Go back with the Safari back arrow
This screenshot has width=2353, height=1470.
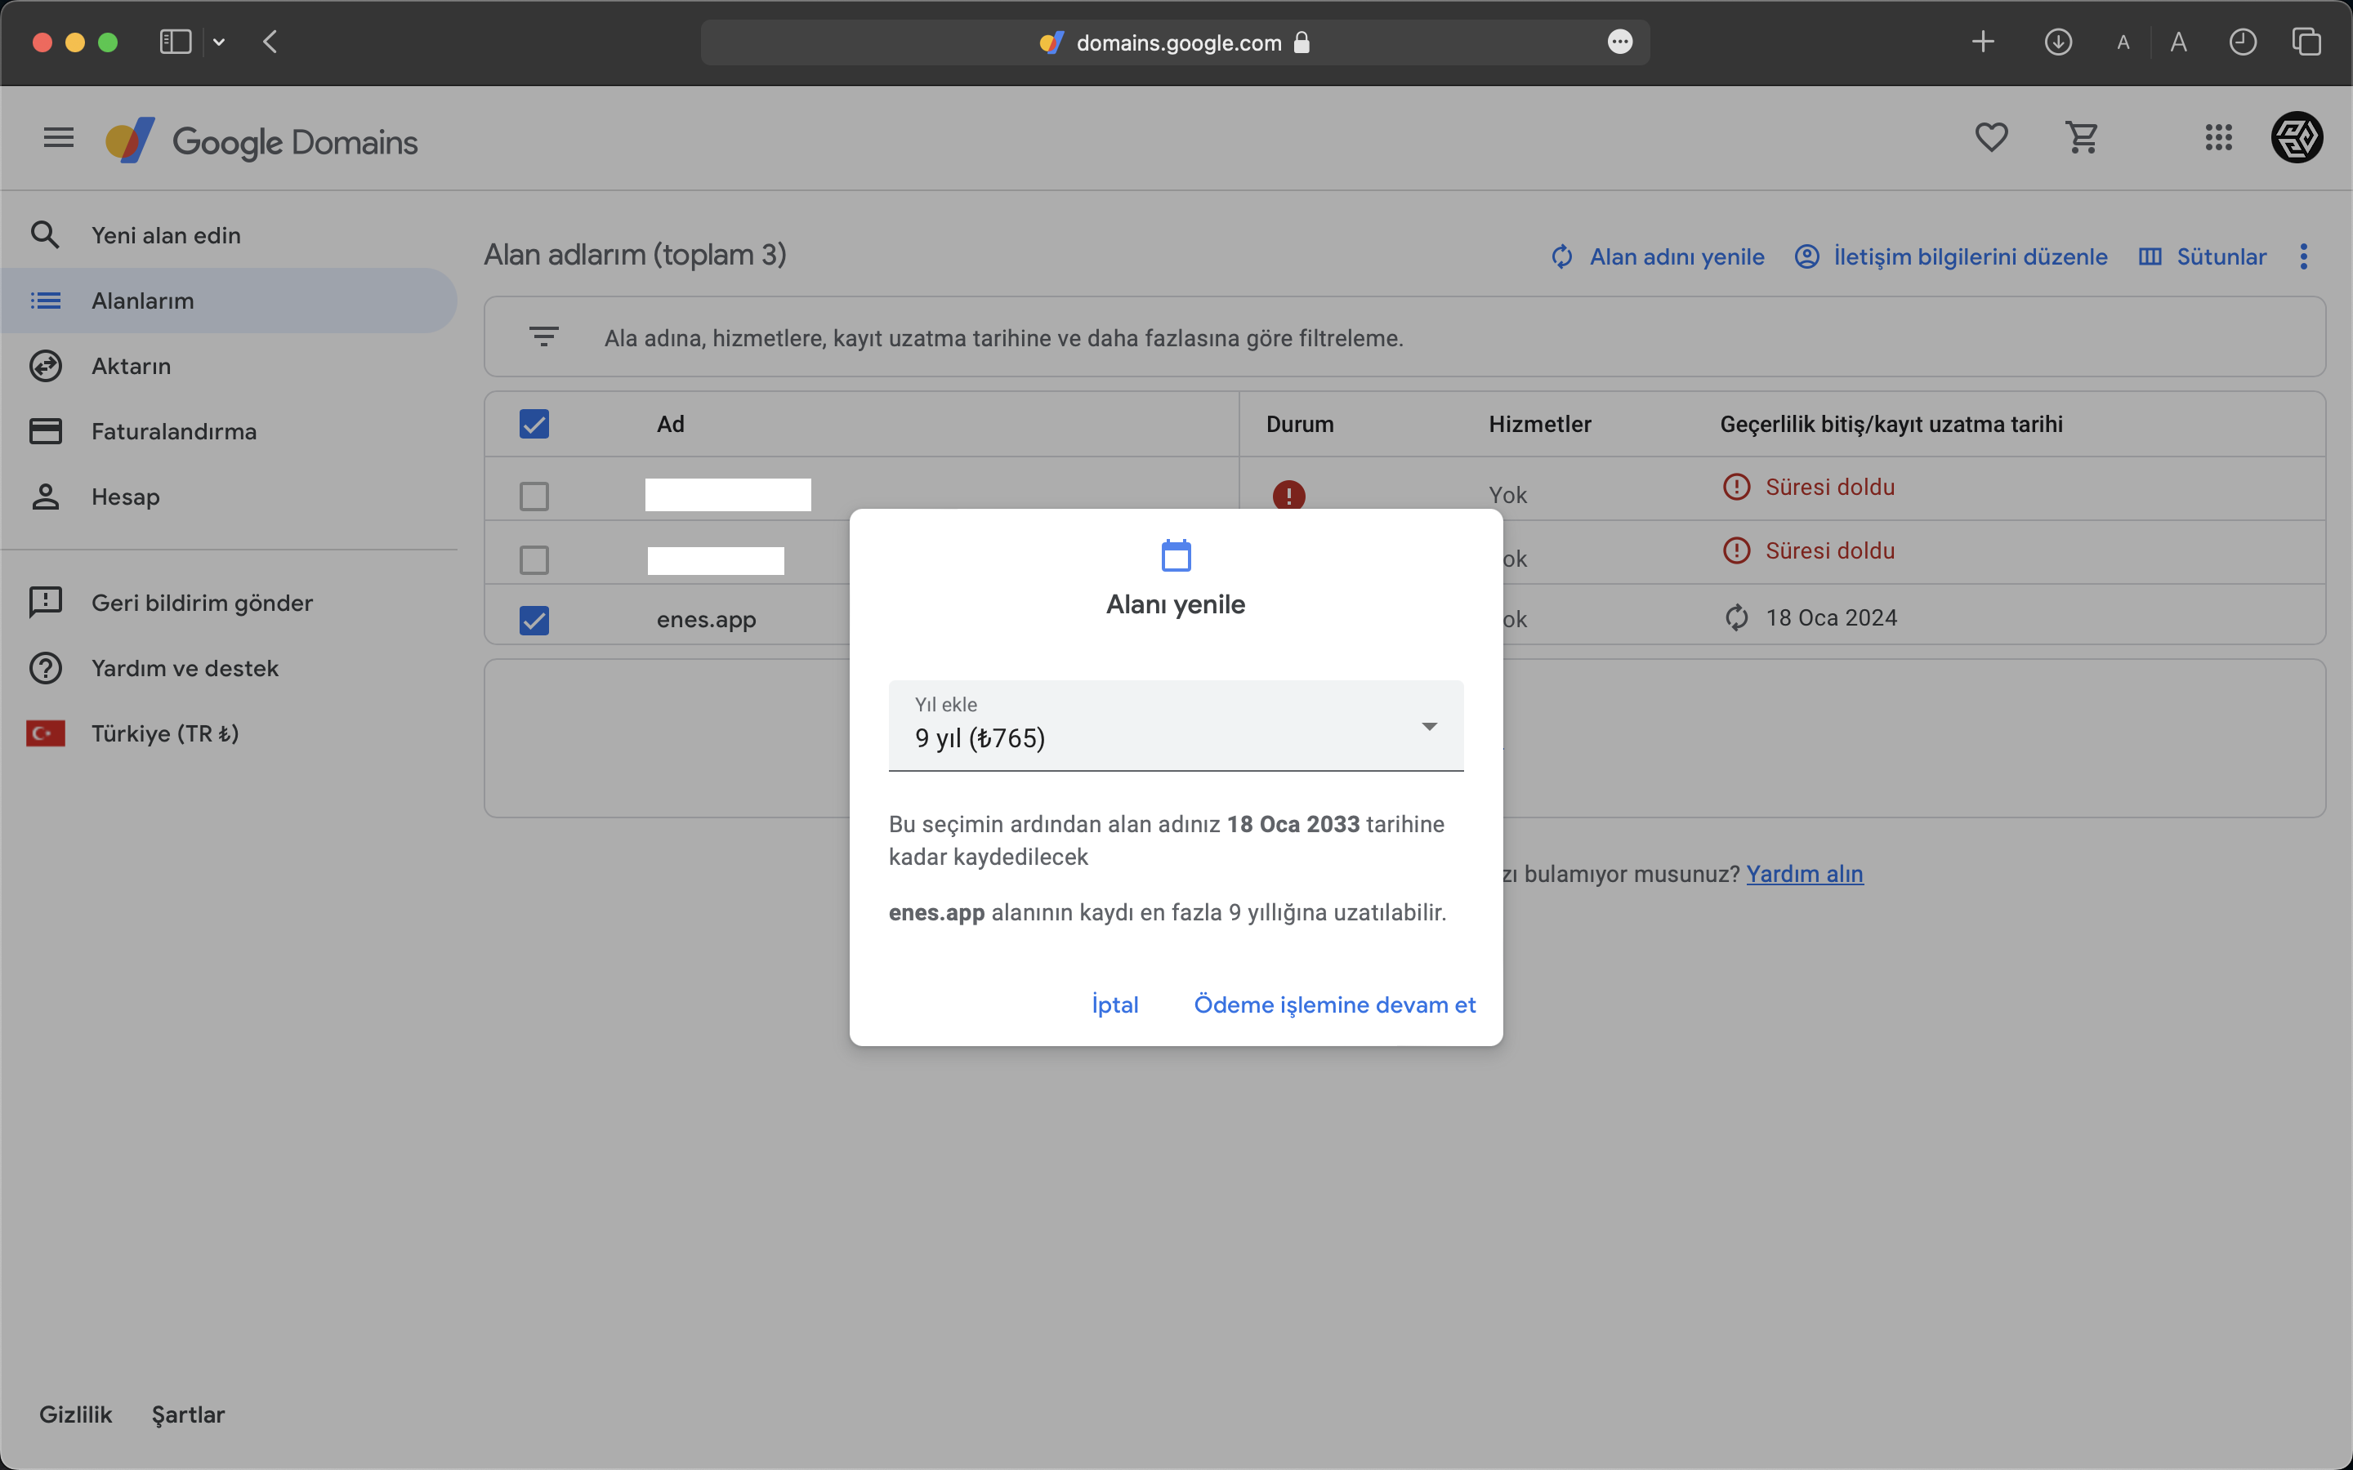(x=270, y=42)
